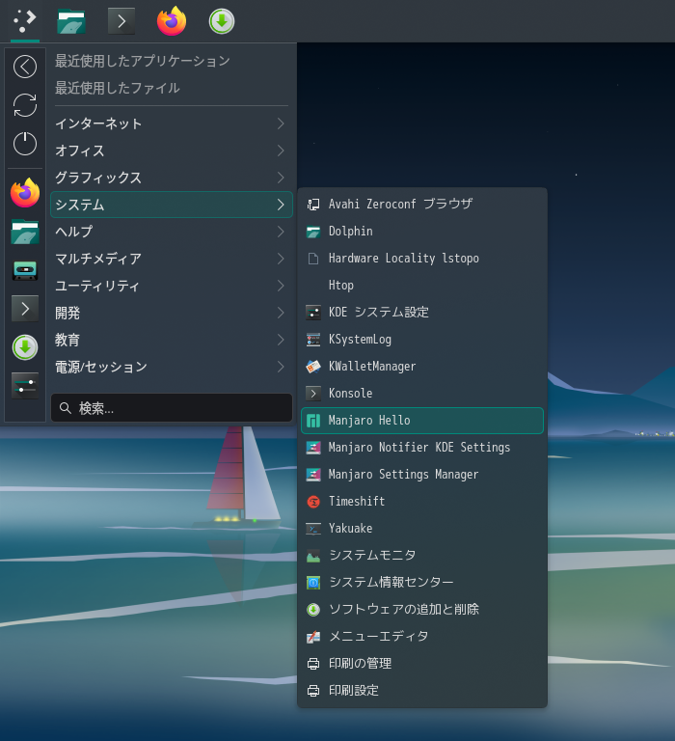
Task: Click the システム情報センター icon
Action: click(x=313, y=583)
